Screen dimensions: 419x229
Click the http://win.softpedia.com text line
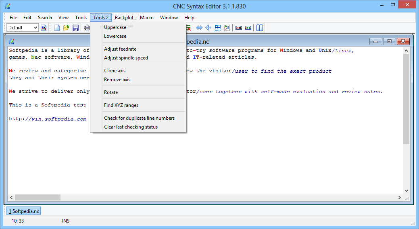(x=48, y=119)
